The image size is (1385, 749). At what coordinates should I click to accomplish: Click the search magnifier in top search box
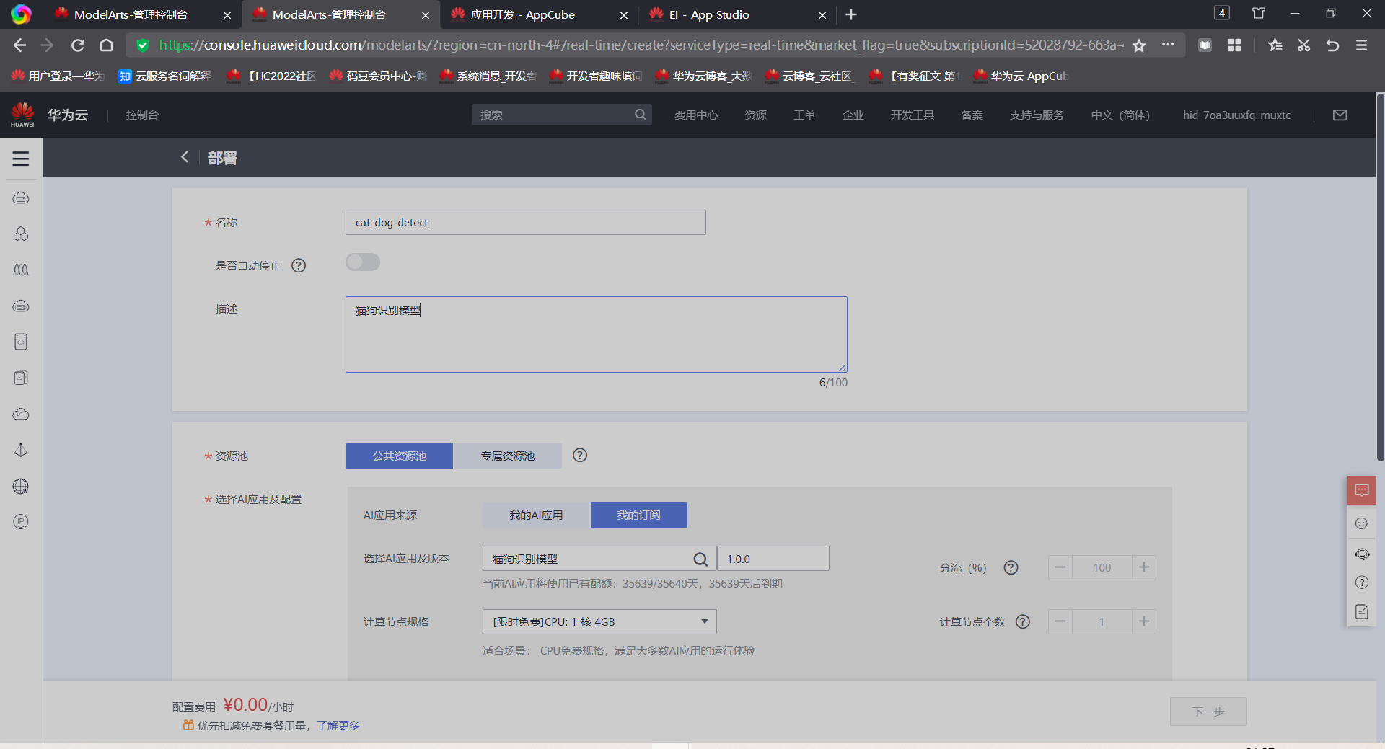click(x=640, y=115)
